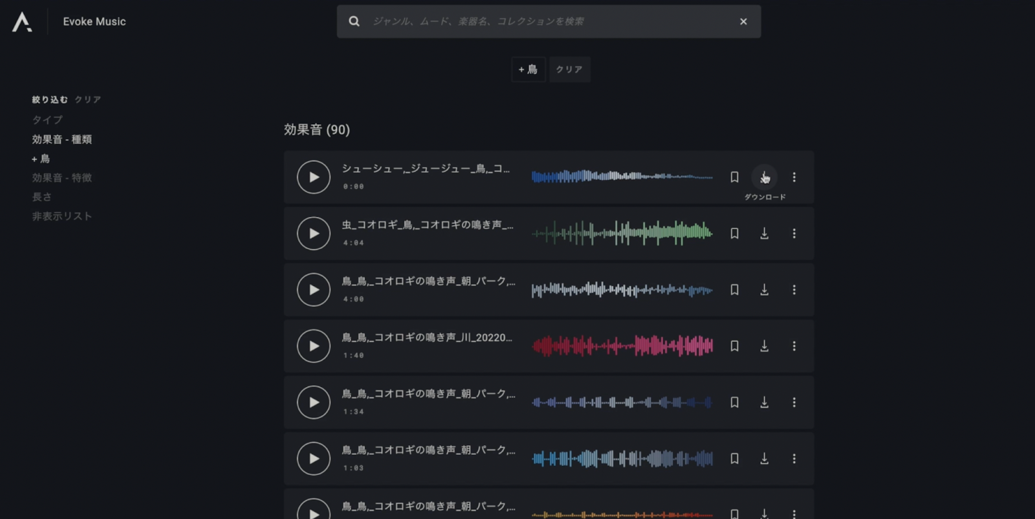This screenshot has height=519, width=1035.
Task: Remove the + 鳥 tag chip
Action: coord(528,69)
